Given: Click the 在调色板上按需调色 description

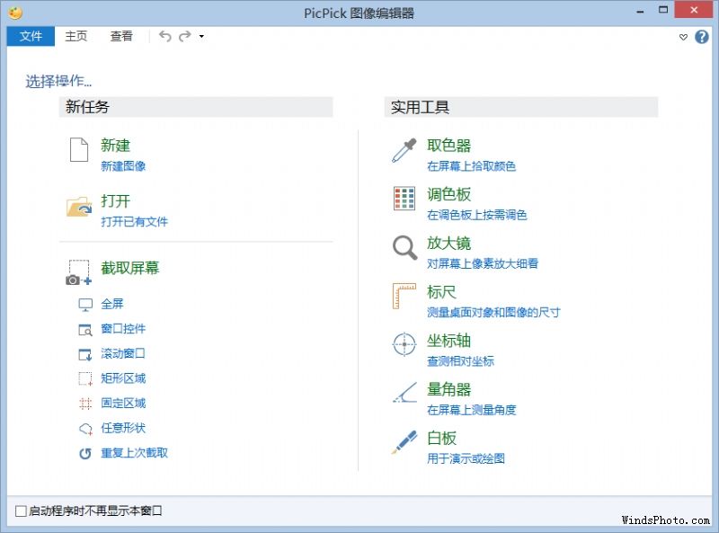Looking at the screenshot, I should 477,215.
